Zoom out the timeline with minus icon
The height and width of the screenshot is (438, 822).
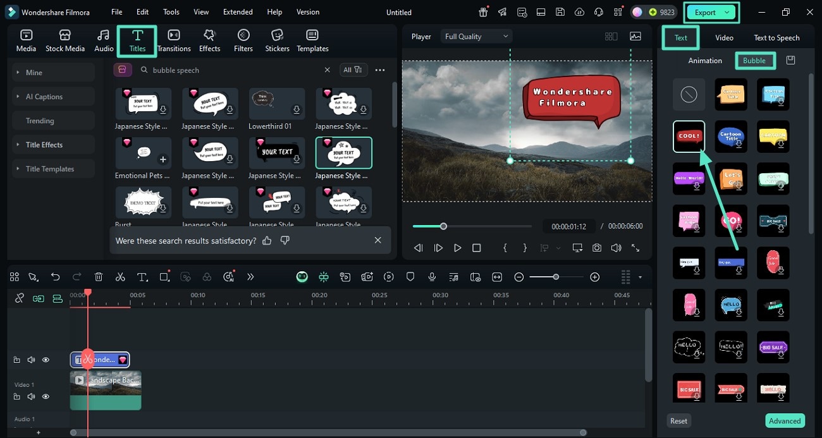518,277
